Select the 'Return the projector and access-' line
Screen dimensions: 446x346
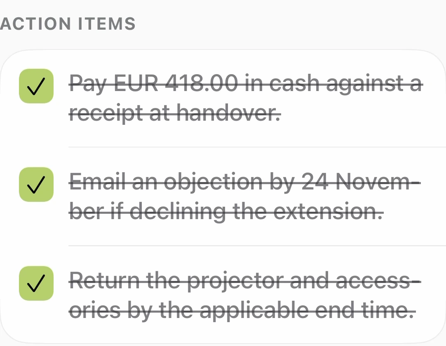tap(245, 281)
